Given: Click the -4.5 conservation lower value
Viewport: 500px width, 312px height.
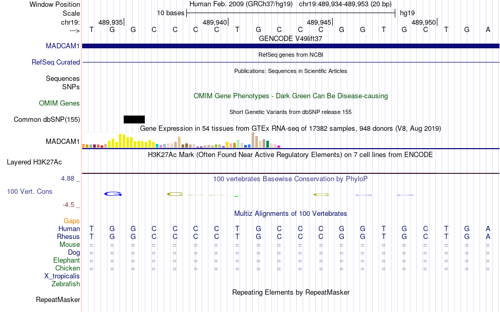Looking at the screenshot, I should coord(68,205).
